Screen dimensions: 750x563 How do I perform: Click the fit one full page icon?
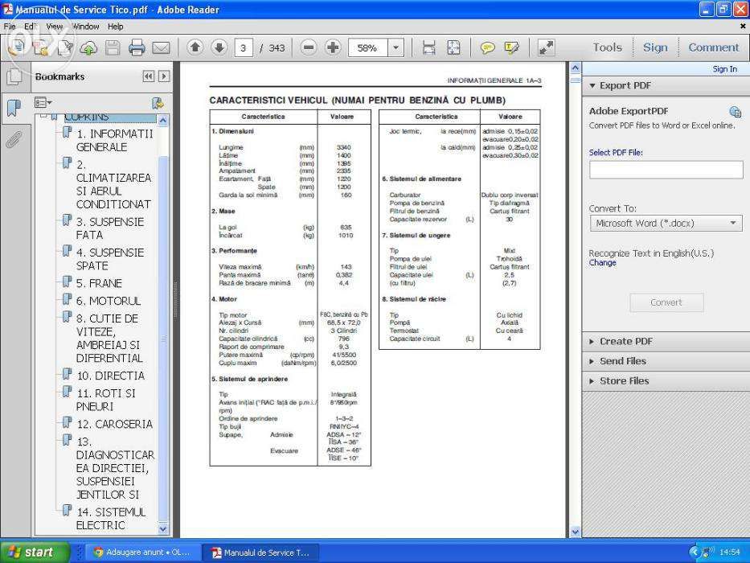click(453, 47)
